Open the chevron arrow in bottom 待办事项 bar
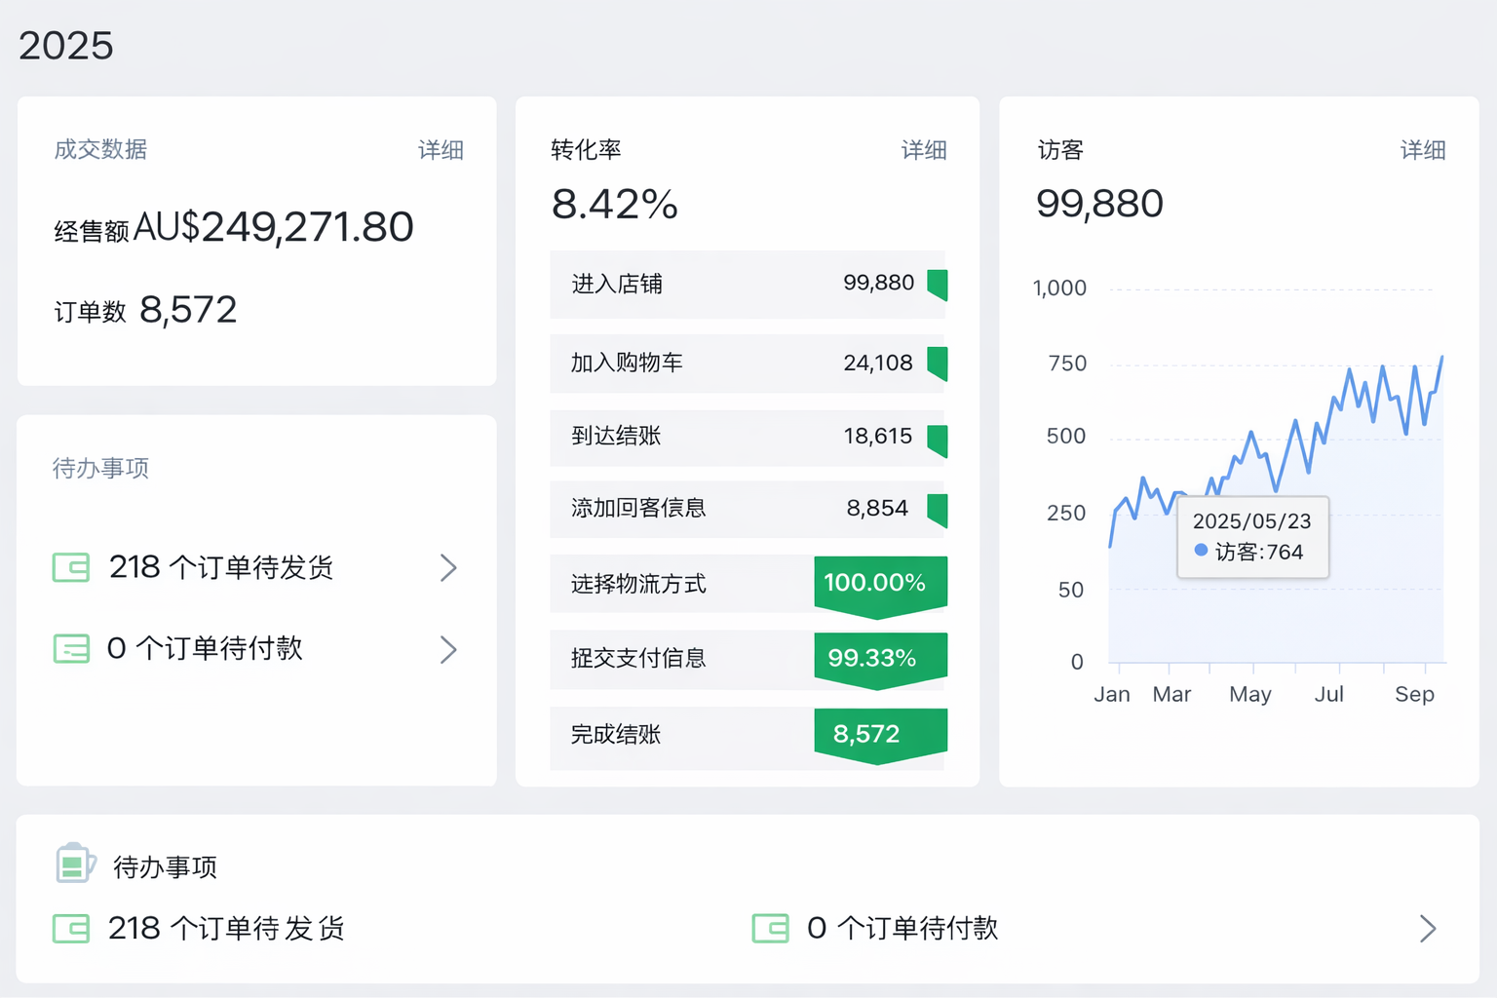Screen dimensions: 1497x998 click(1428, 929)
